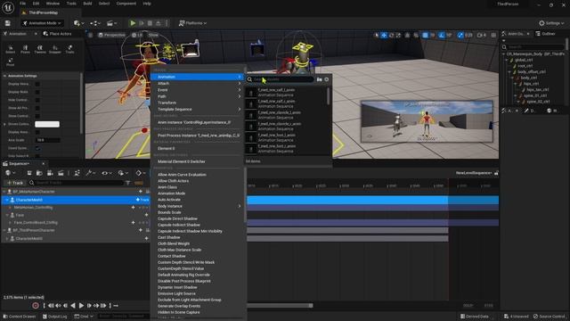This screenshot has height=321, width=570.
Task: Click the Sequencer browse-to-sequence folder icon
Action: 39,173
